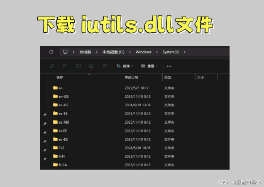The height and width of the screenshot is (187, 264).
Task: Expand the chevron after 此电脑 breadcrumb
Action: (x=97, y=52)
